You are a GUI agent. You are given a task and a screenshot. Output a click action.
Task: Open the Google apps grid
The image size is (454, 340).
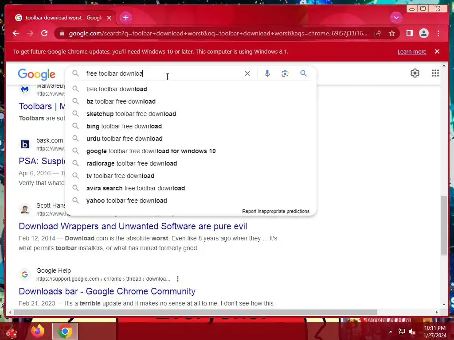point(435,73)
